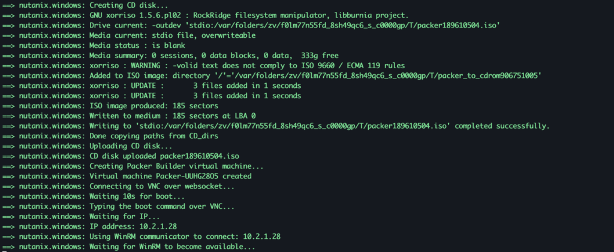Click the "Written to medium" LBA 0 line
This screenshot has width=614, height=252.
[173, 116]
